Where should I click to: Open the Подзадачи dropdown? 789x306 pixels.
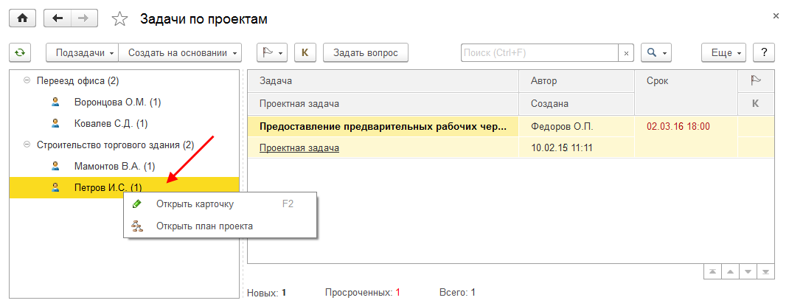[x=82, y=53]
